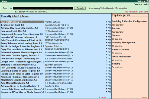
Task: Open Print Terms & Conditions in PriceList 1.0
Action: tap(21, 40)
